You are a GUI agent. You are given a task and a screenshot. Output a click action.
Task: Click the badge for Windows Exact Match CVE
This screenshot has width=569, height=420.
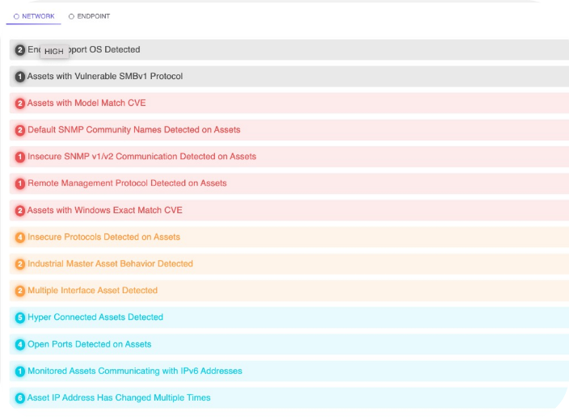(x=20, y=211)
